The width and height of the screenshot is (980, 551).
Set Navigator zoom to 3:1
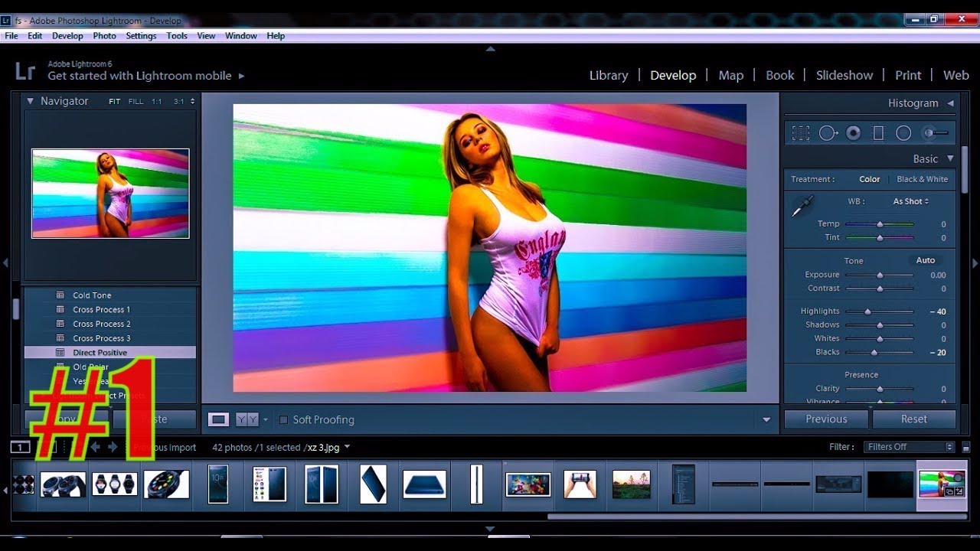(x=178, y=101)
